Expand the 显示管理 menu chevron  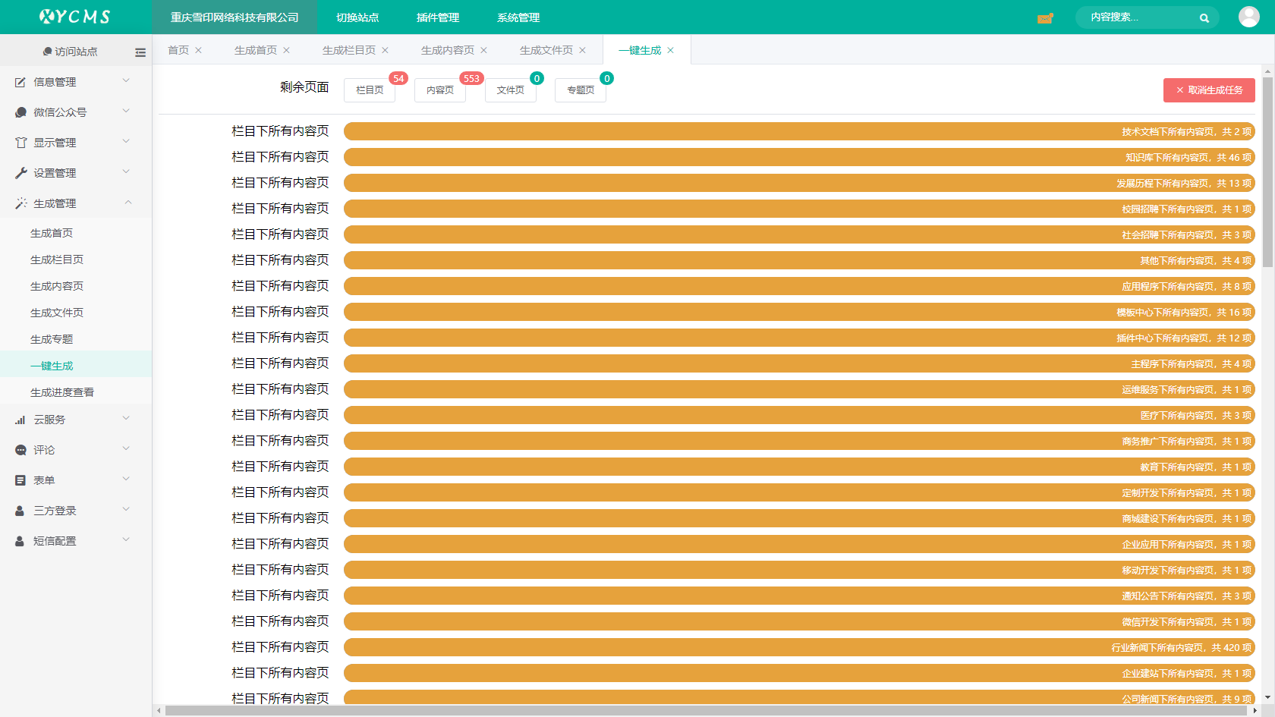click(126, 141)
